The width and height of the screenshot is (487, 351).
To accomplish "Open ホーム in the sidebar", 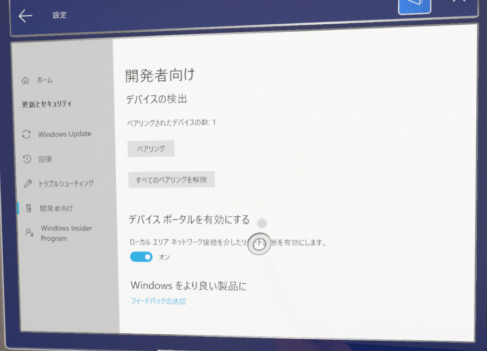I will 45,80.
